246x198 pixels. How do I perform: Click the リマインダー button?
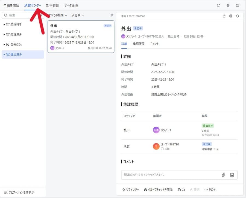click(131, 190)
